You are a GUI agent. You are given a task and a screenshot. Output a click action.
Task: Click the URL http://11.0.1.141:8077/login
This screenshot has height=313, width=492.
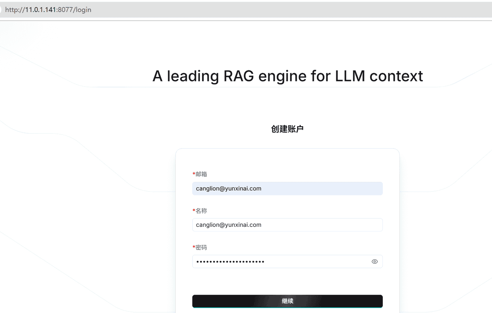click(48, 10)
